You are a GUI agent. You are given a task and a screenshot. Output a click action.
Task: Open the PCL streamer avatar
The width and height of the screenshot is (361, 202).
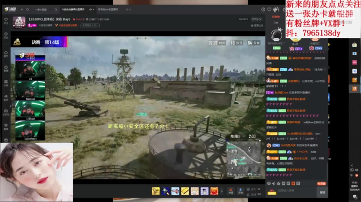click(x=19, y=22)
